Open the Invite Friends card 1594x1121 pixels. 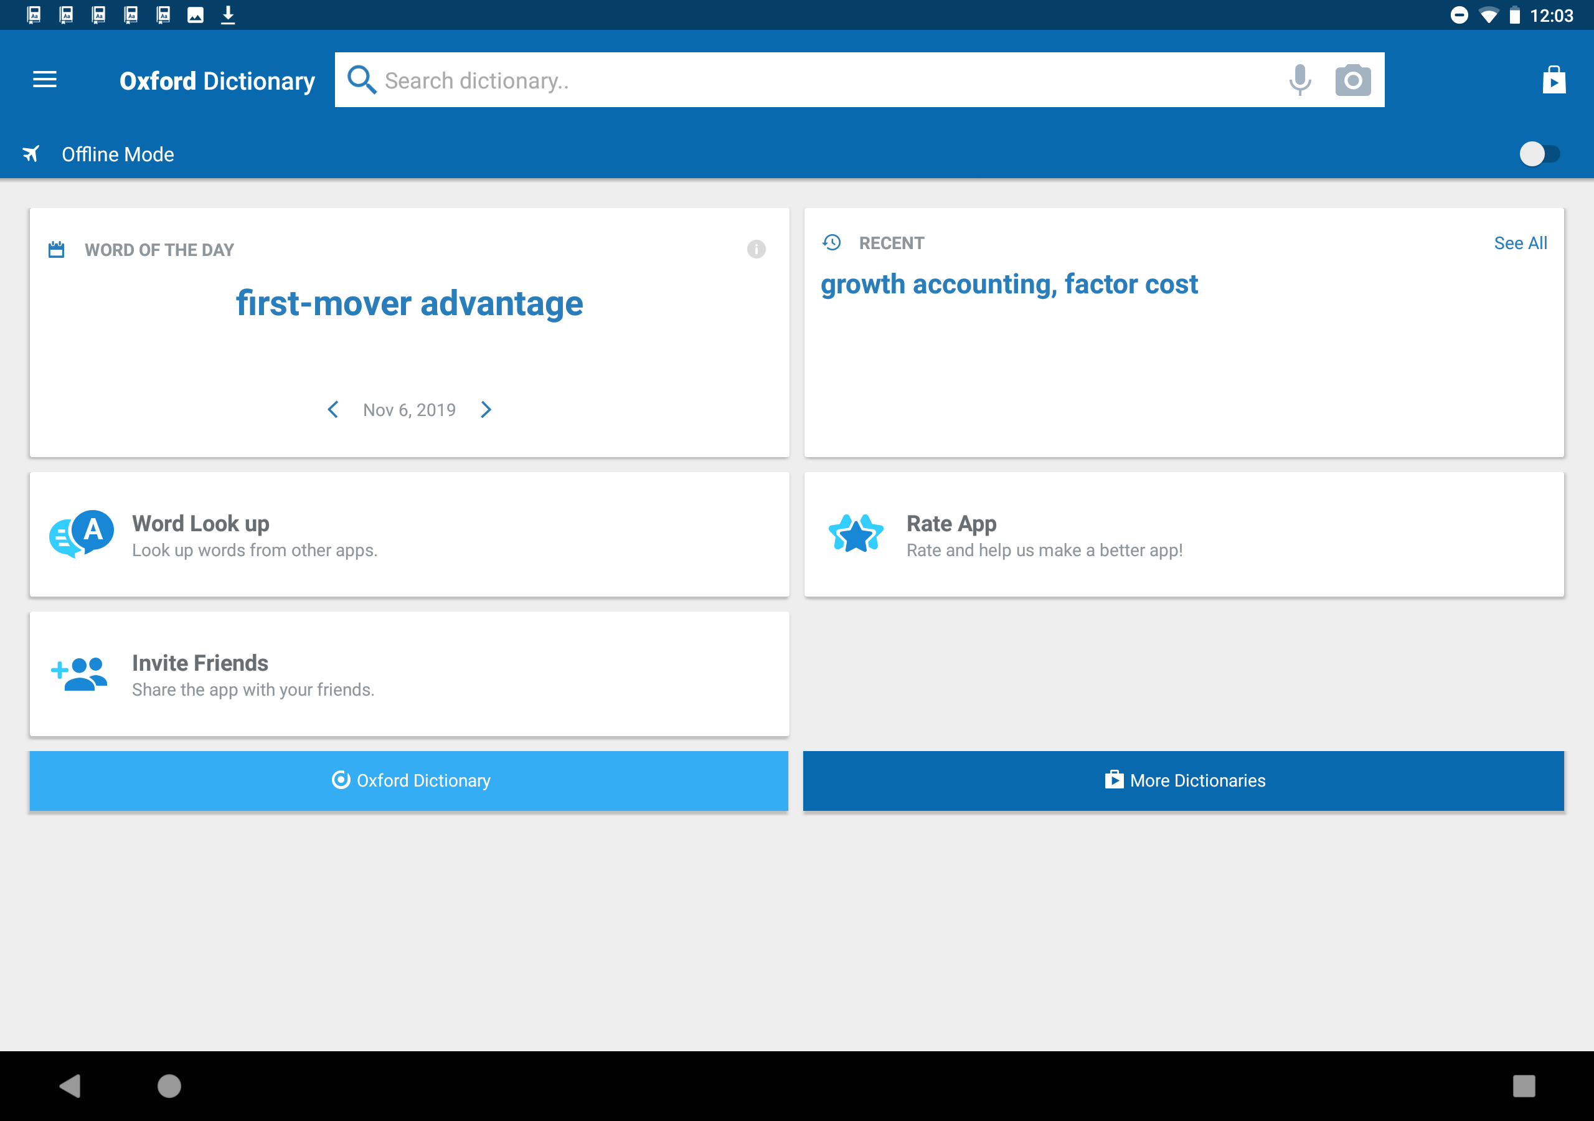point(410,674)
